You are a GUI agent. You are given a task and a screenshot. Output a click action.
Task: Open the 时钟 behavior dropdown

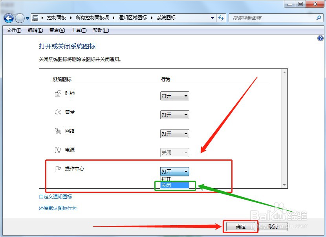(x=175, y=96)
